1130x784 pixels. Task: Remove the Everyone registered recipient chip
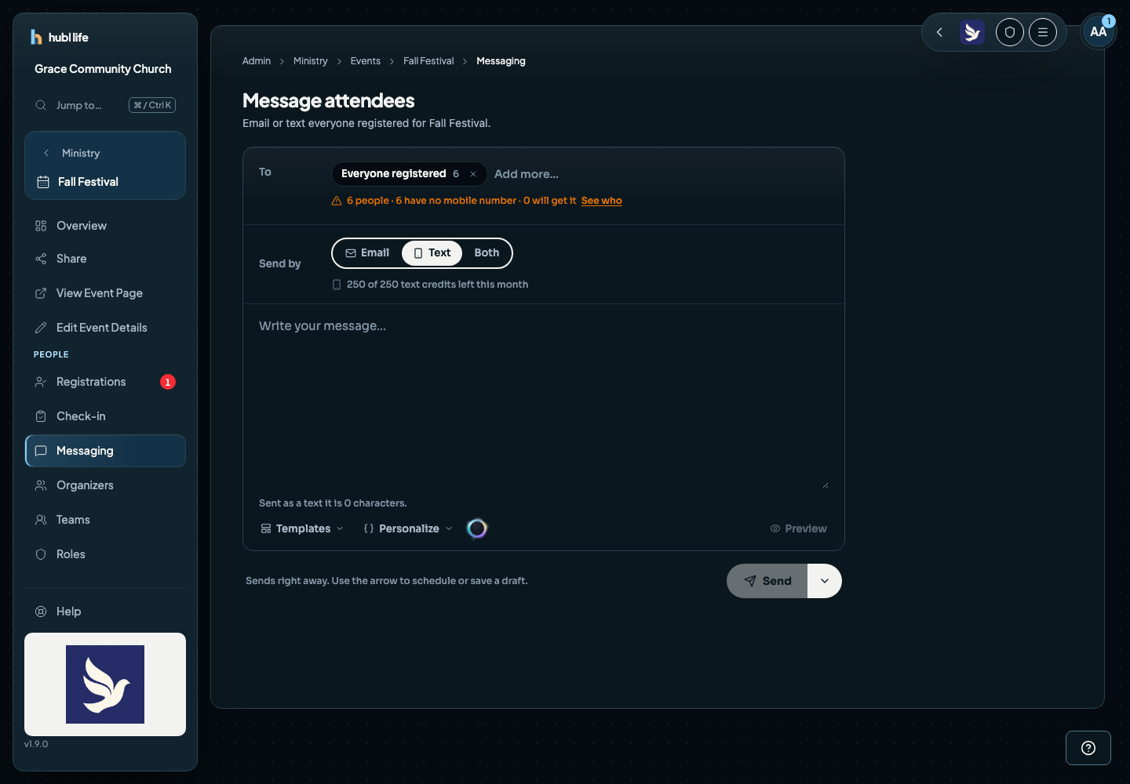point(473,174)
